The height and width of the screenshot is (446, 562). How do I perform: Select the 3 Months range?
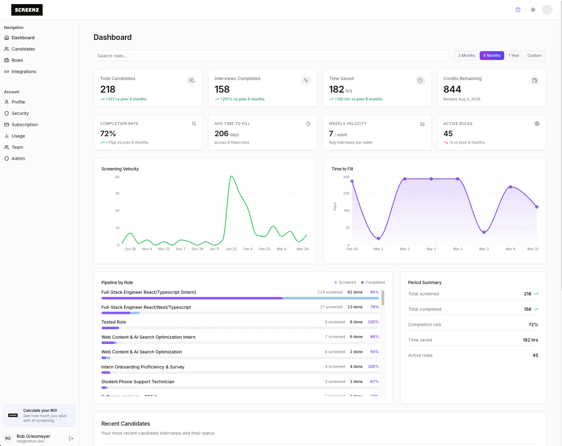pos(467,56)
